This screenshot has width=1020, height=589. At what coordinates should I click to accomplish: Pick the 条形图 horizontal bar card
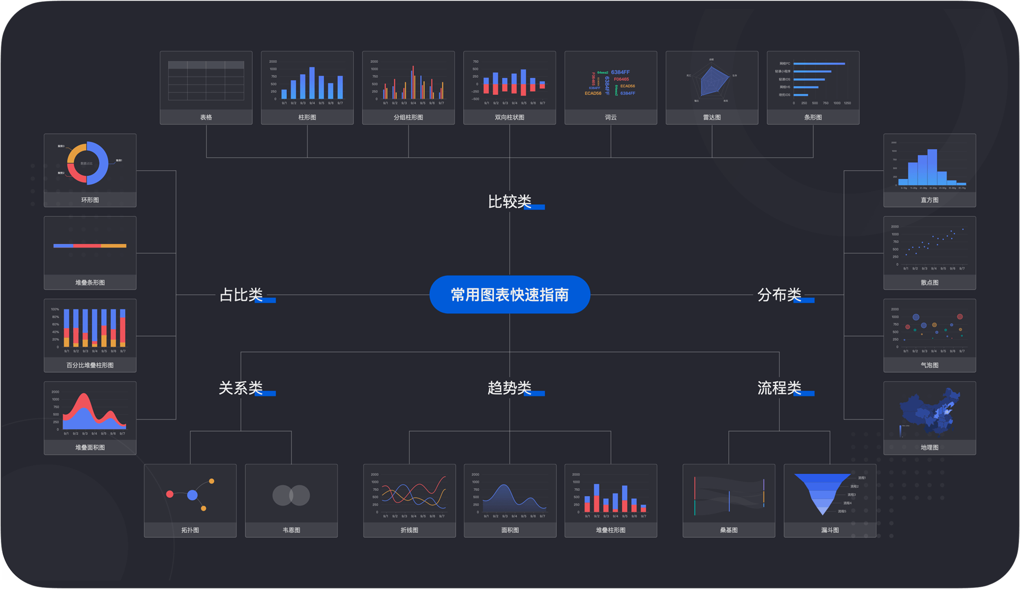coord(813,88)
